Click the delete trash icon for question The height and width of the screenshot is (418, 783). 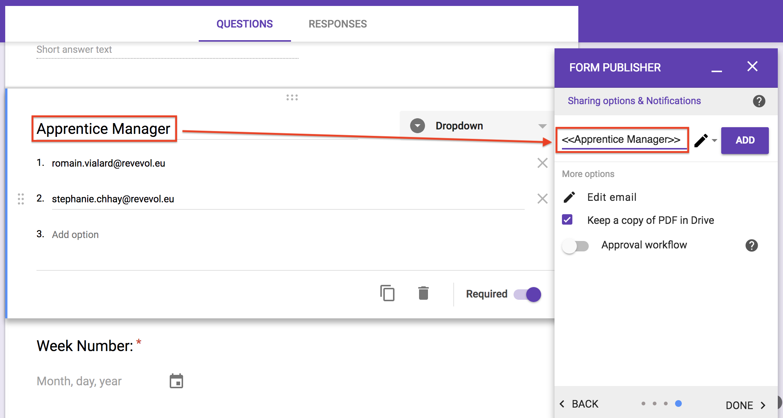[x=424, y=293]
